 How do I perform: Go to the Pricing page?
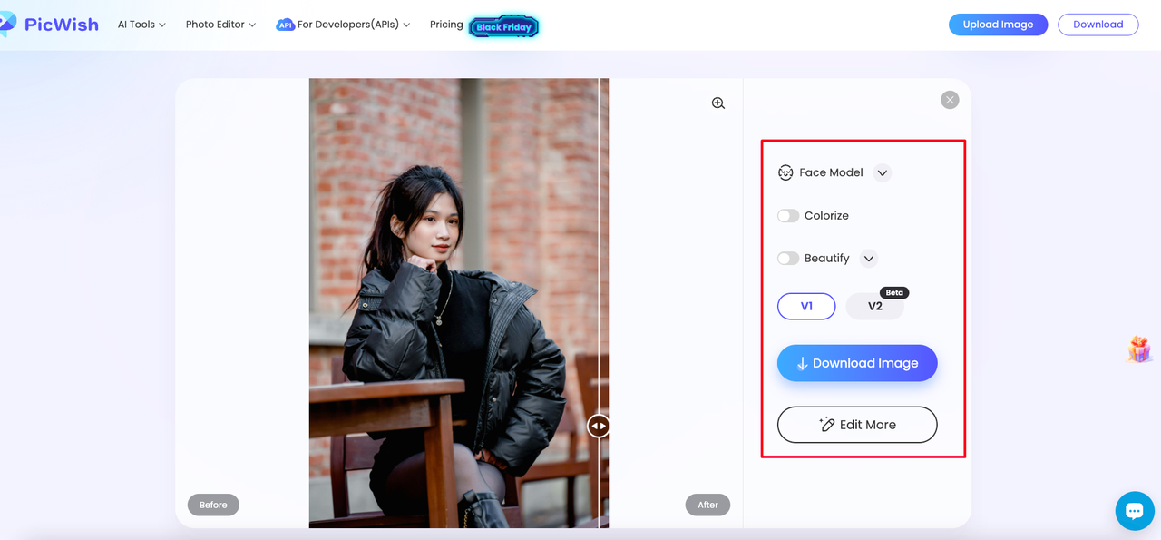coord(446,25)
